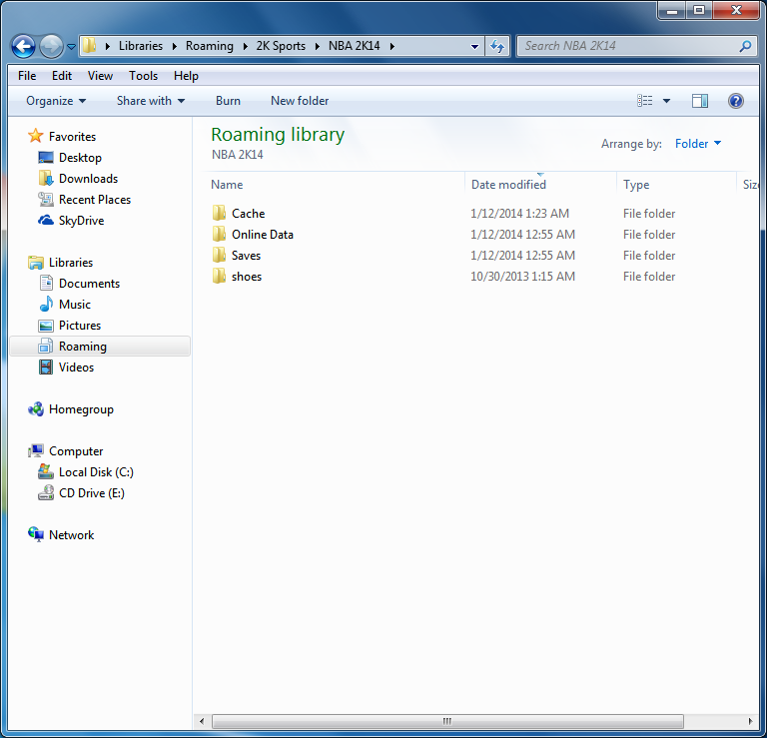Click the scroll right arrow
767x738 pixels.
[751, 721]
